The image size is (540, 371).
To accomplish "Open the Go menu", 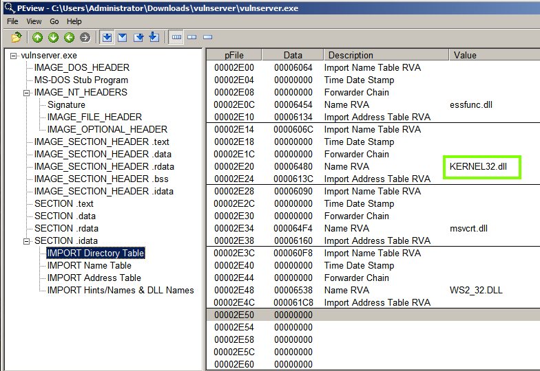I will (54, 21).
